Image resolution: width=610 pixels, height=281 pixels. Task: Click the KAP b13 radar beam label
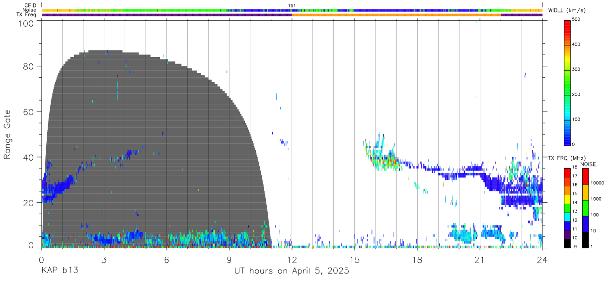tap(60, 271)
